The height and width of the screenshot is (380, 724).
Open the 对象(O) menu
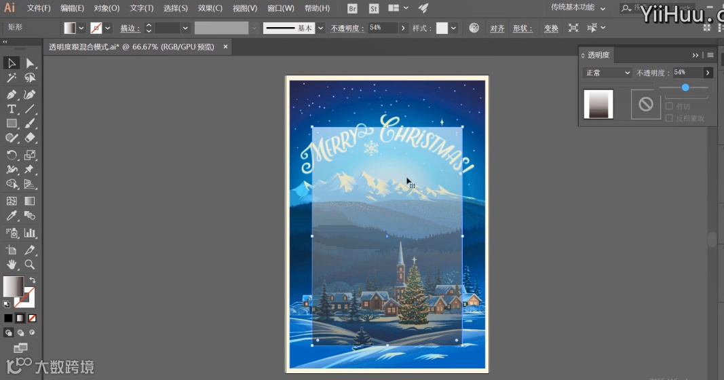107,8
